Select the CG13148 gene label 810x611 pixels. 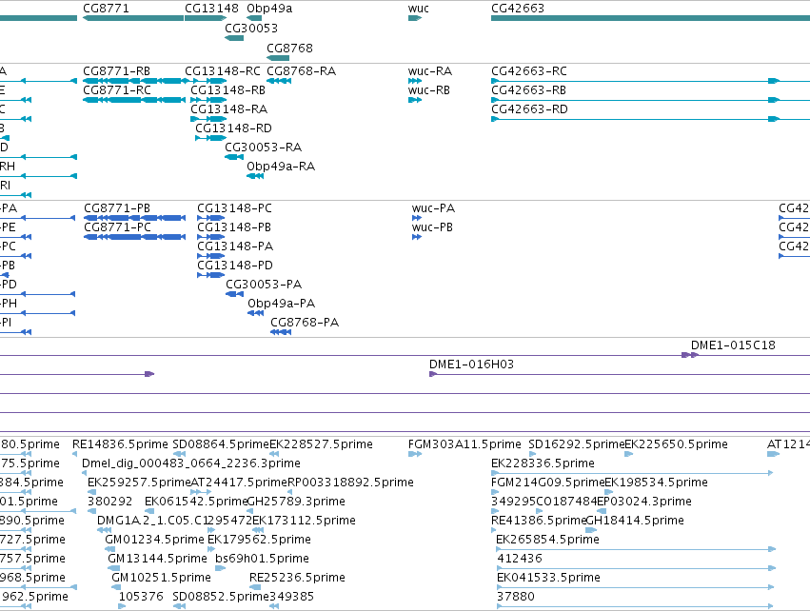pos(212,9)
